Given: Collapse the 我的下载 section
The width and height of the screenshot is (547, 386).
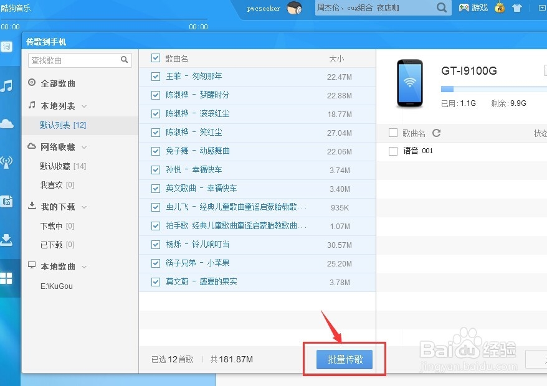Looking at the screenshot, I should click(84, 206).
